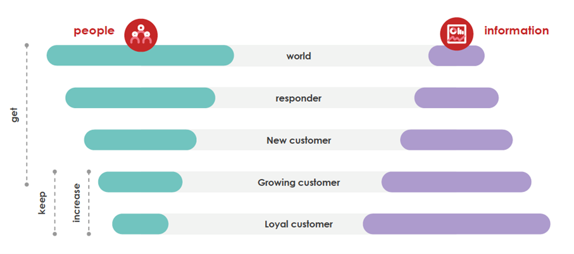The image size is (574, 254).
Task: Click the vertical 'get' label
Action: pos(15,115)
